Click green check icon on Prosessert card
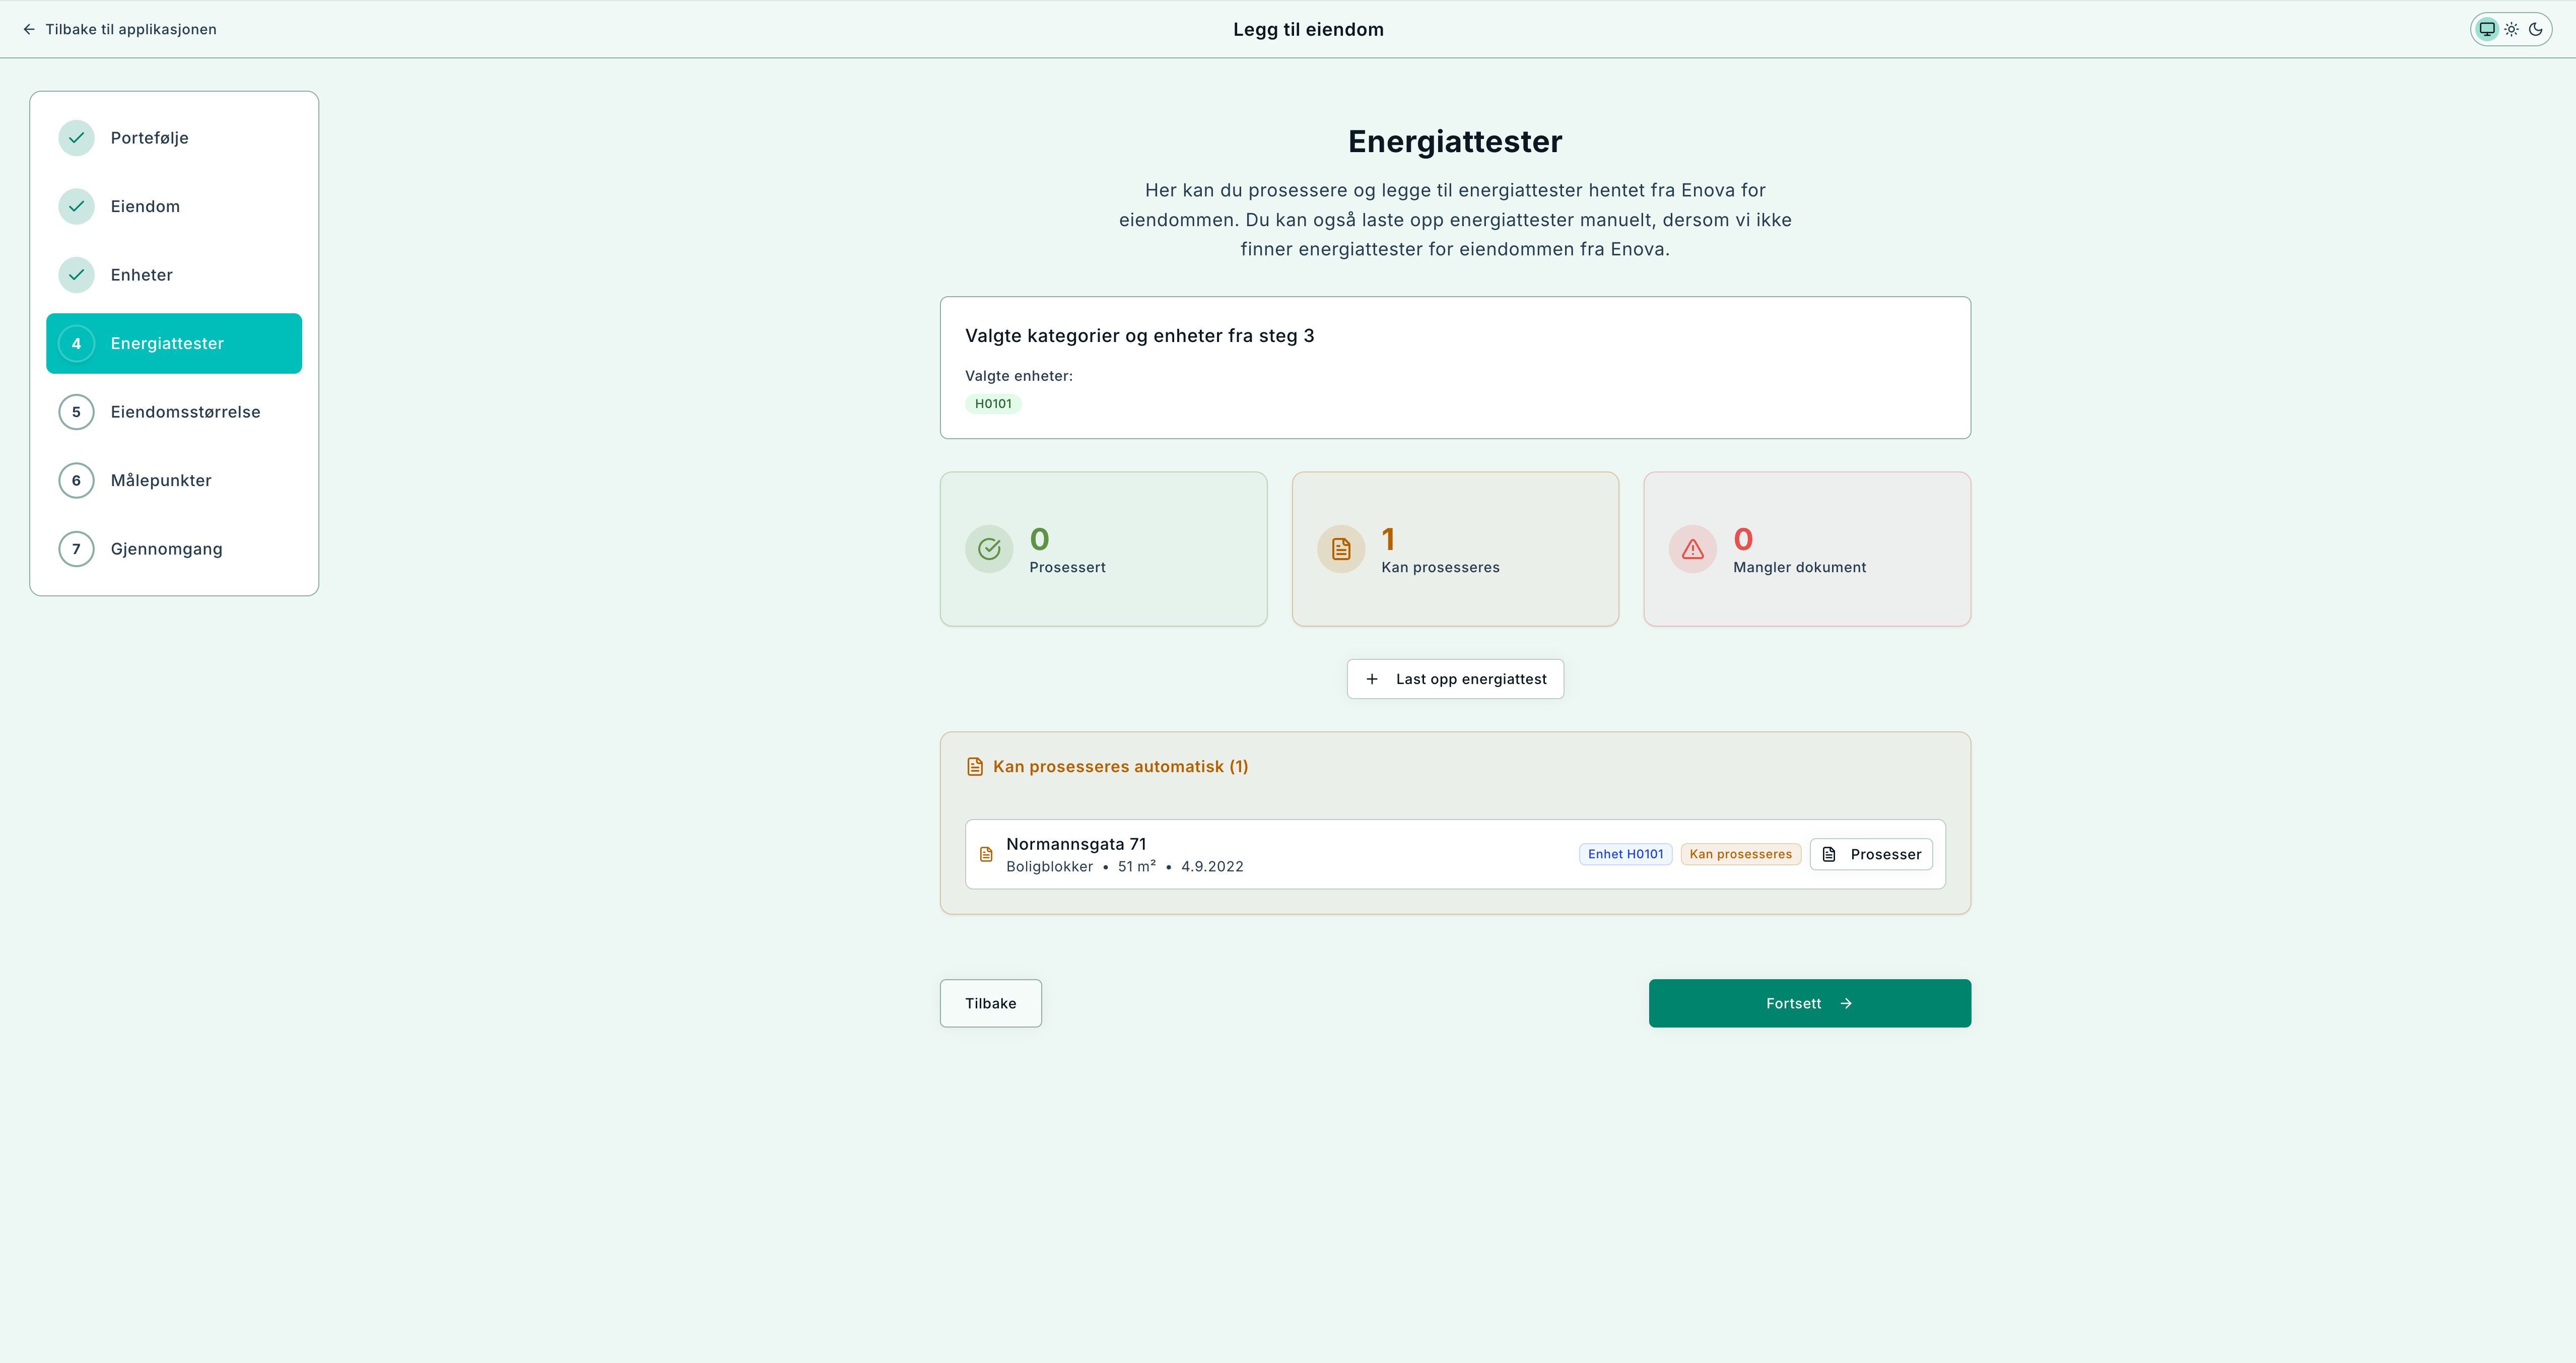Viewport: 2576px width, 1363px height. (x=989, y=549)
